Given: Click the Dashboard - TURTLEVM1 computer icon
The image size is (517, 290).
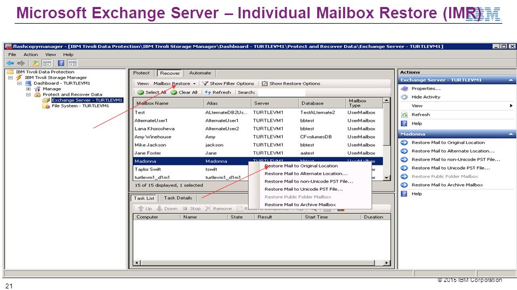Looking at the screenshot, I should 29,83.
